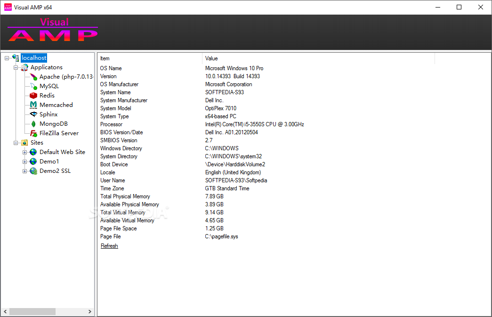Maximize the Visual AMP window
492x317 pixels.
point(459,7)
